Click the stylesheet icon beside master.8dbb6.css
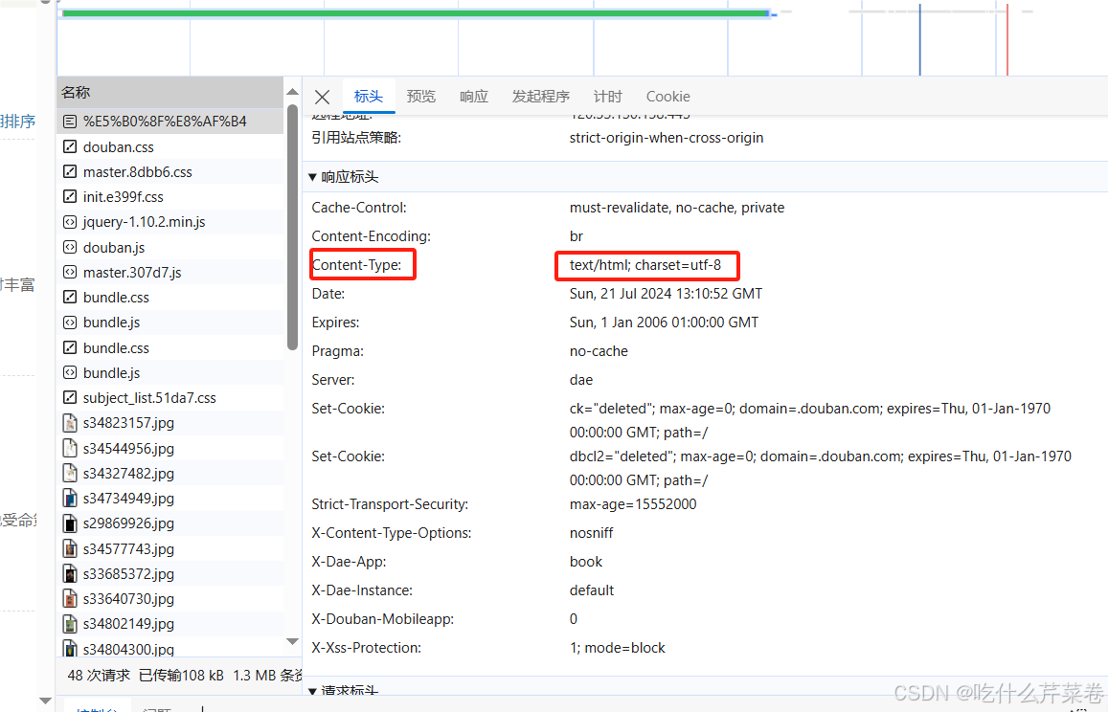 [69, 171]
